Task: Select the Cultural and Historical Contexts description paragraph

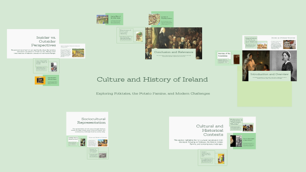Action: point(198,142)
